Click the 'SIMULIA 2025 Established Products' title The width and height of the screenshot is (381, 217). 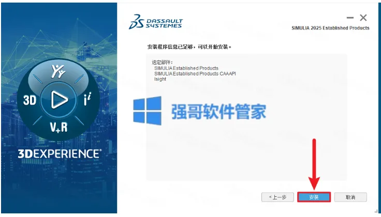(x=330, y=28)
